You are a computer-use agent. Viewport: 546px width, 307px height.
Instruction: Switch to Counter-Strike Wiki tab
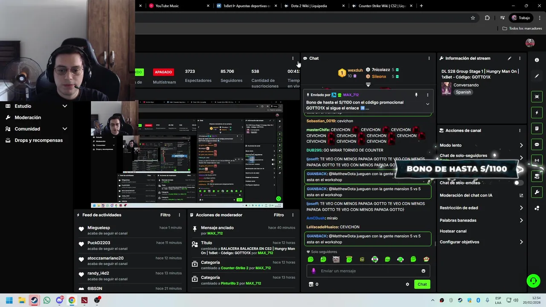[382, 6]
